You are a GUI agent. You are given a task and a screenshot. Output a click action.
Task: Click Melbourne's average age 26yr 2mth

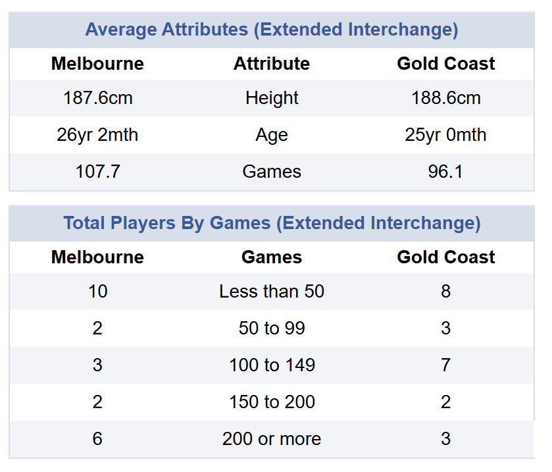tap(97, 135)
